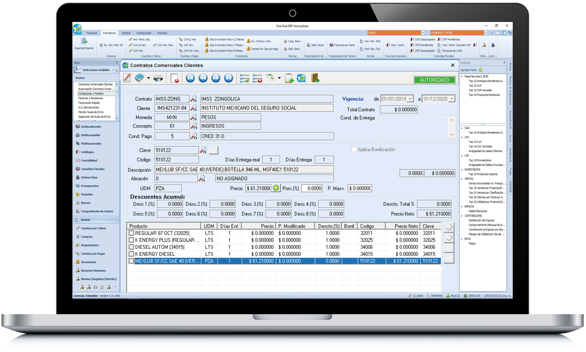Click the Cond. de Entrega scroll down arrow
586x352 pixels.
point(452,135)
